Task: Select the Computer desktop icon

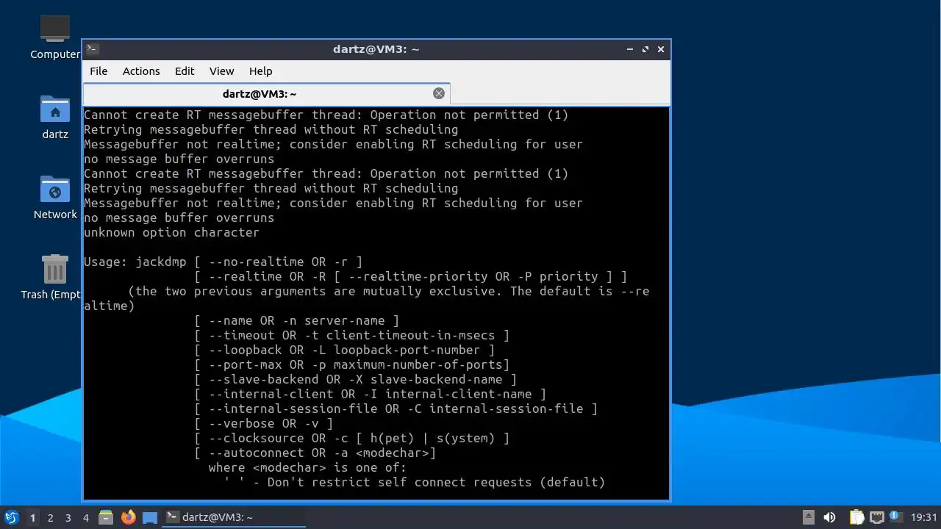Action: (x=55, y=37)
